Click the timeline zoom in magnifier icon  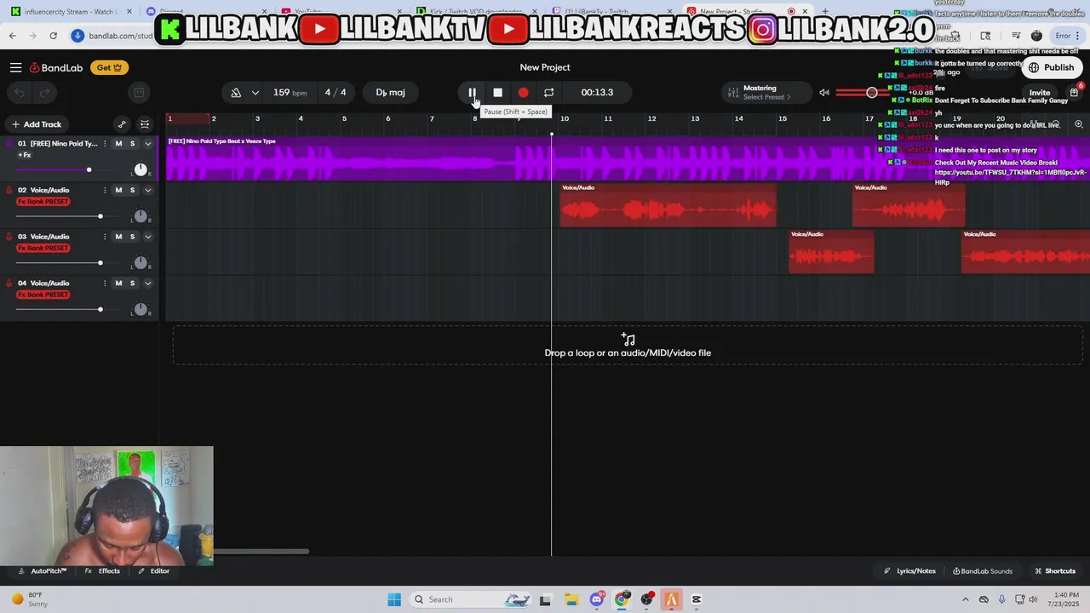point(1079,124)
